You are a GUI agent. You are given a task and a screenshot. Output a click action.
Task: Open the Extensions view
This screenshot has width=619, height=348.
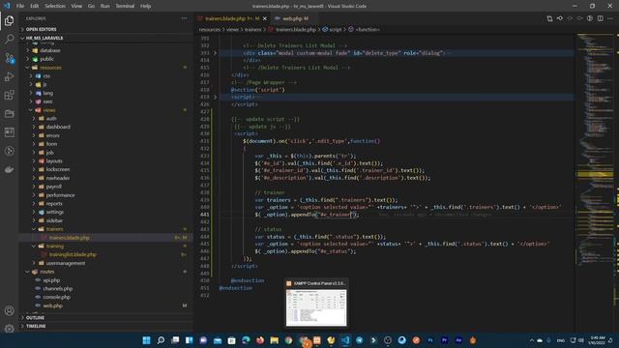(x=9, y=95)
